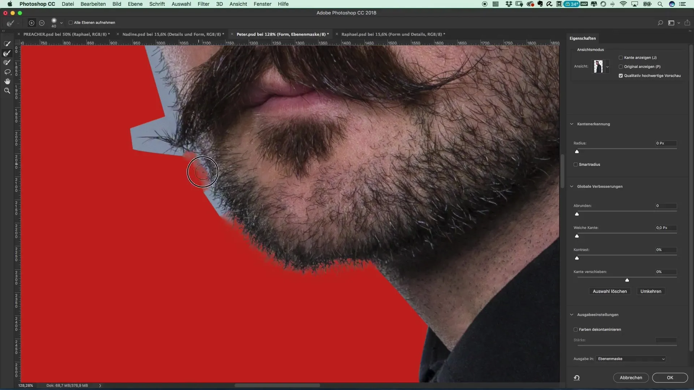Enable Kante anzeigen checkbox
The width and height of the screenshot is (694, 390).
(x=621, y=58)
